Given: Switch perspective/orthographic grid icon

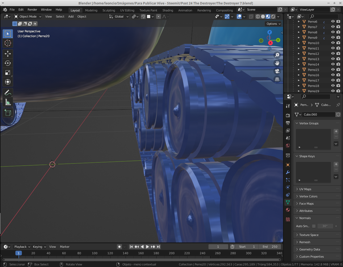Looking at the screenshot, I should coord(277,79).
